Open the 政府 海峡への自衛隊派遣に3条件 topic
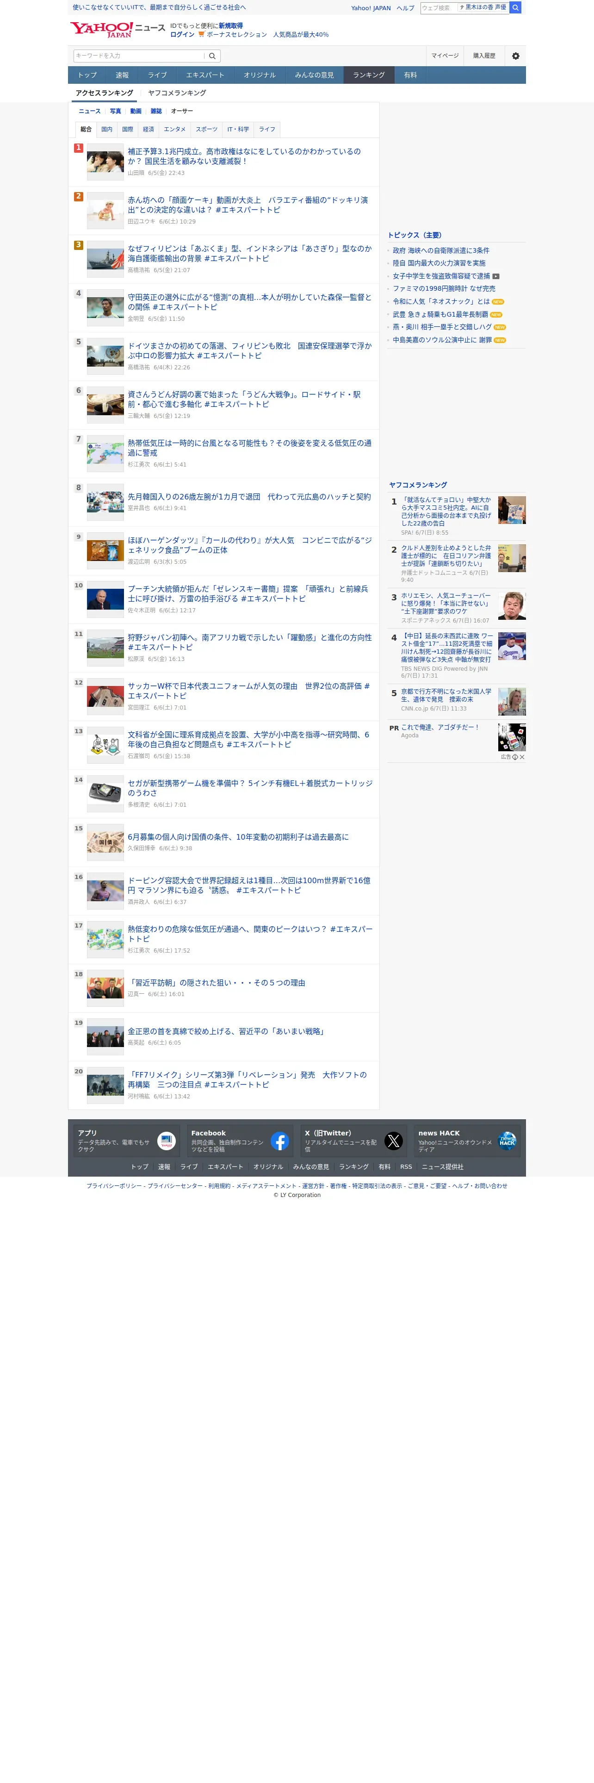The height and width of the screenshot is (1783, 594). [441, 250]
